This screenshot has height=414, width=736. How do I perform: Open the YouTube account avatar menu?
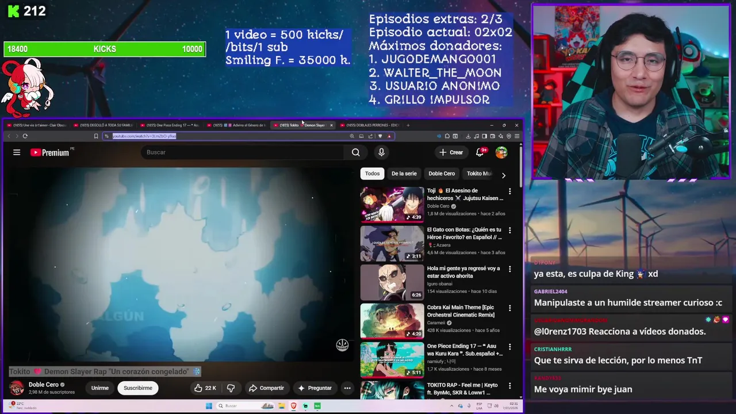click(501, 152)
